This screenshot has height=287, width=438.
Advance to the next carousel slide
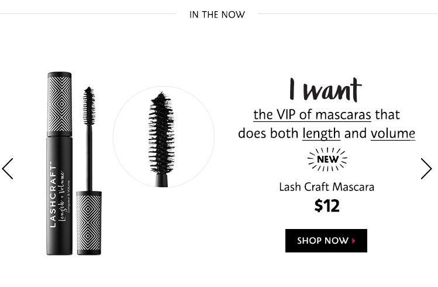(426, 169)
